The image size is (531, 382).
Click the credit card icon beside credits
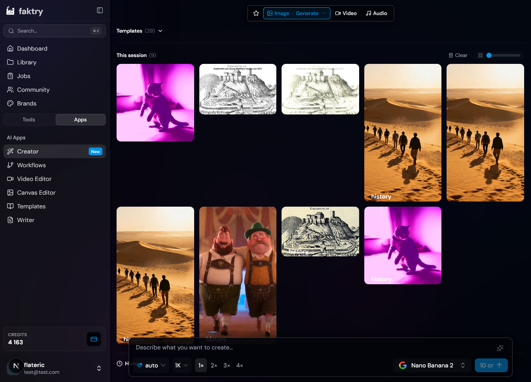tap(94, 339)
